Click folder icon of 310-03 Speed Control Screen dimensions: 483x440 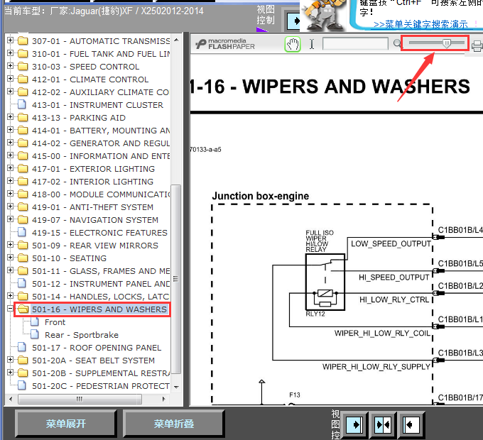pyautogui.click(x=23, y=67)
